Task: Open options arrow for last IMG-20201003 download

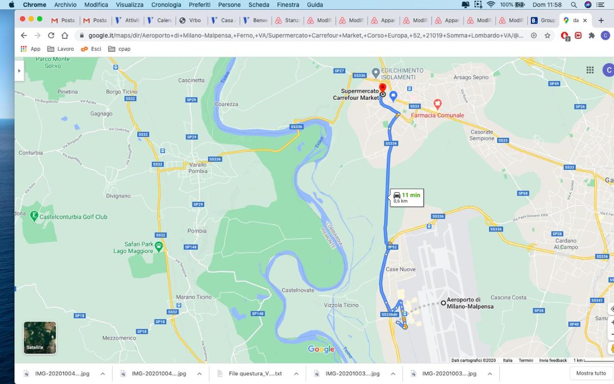Action: tap(490, 374)
